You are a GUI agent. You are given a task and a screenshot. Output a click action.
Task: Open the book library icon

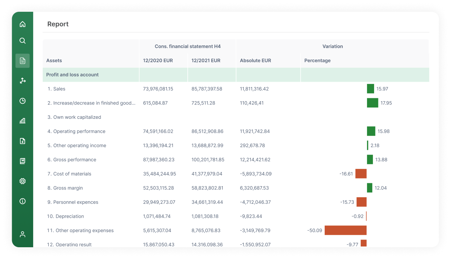(22, 161)
